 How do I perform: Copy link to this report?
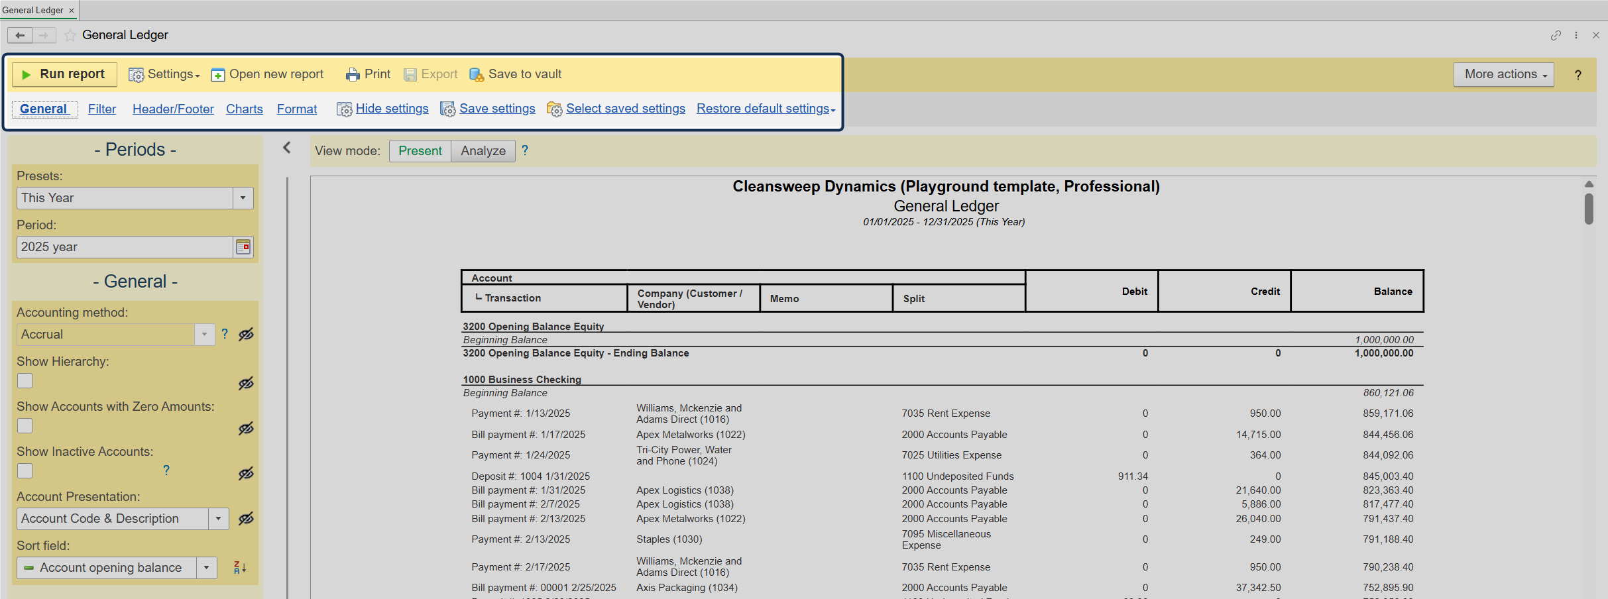[x=1556, y=36]
